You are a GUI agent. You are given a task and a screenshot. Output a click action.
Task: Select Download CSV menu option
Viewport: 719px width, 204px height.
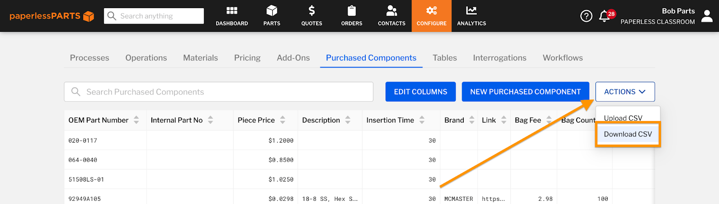point(628,134)
